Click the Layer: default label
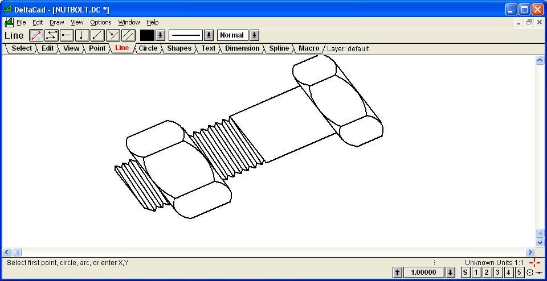 click(x=348, y=49)
